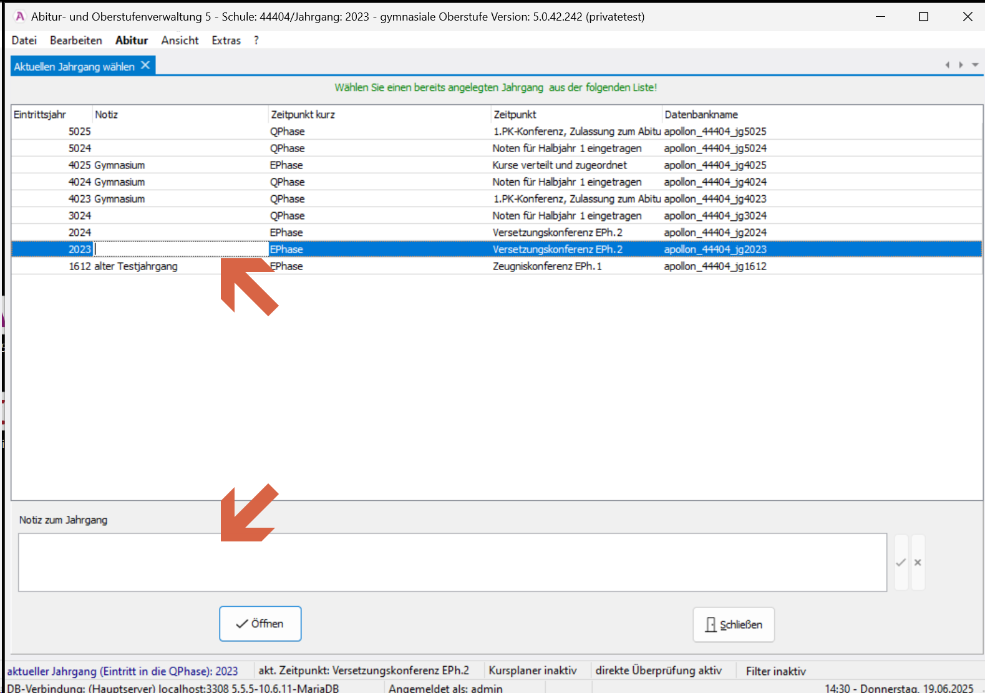Click database name apollon_44404_jg1612
The width and height of the screenshot is (985, 693).
click(715, 266)
